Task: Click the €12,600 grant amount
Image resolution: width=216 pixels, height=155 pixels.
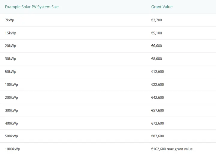Action: coord(157,72)
